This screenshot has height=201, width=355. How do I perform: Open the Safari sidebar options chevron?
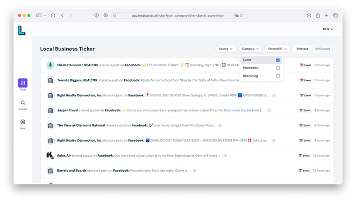pyautogui.click(x=45, y=15)
